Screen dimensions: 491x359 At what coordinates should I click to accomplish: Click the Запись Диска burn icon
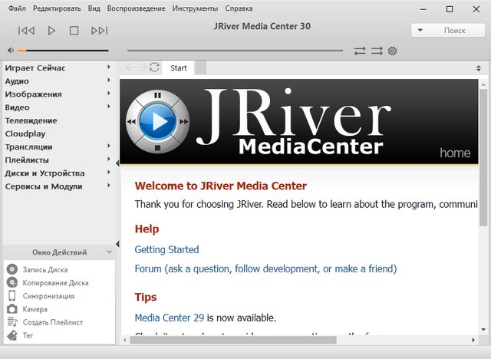12,269
